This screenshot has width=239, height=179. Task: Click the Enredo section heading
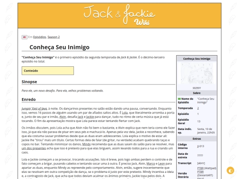pos(29,99)
